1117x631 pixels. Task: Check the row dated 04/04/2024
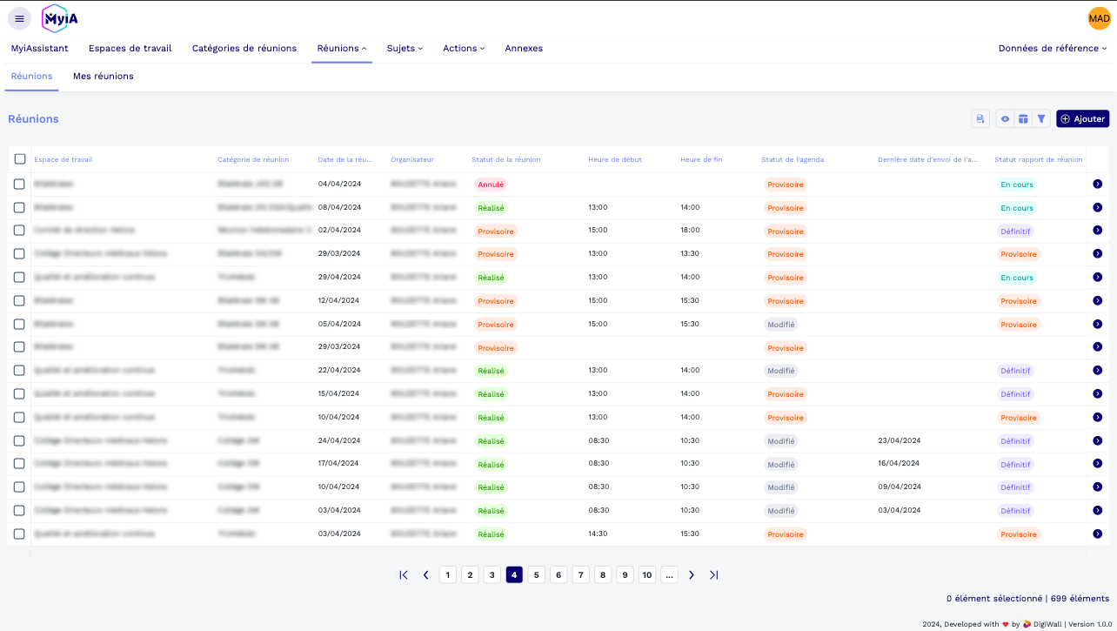coord(19,185)
